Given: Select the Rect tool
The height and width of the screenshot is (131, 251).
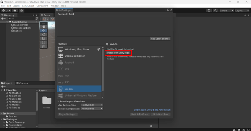Looking at the screenshot, I should (x=44, y=42).
